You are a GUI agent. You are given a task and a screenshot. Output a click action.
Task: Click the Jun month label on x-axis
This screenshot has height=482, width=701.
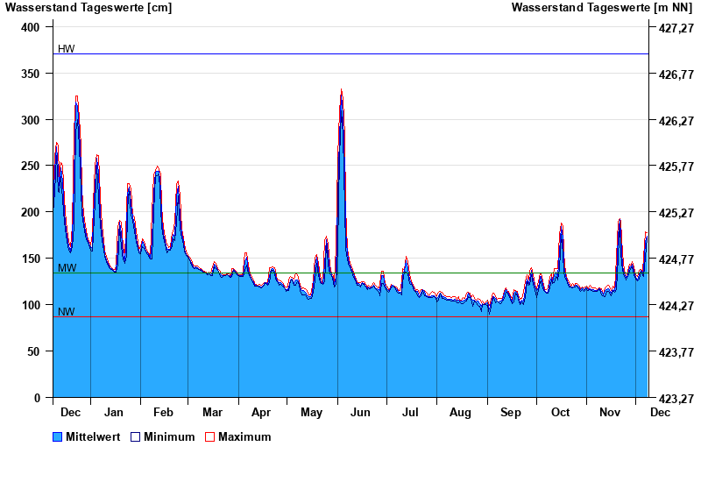coord(360,413)
